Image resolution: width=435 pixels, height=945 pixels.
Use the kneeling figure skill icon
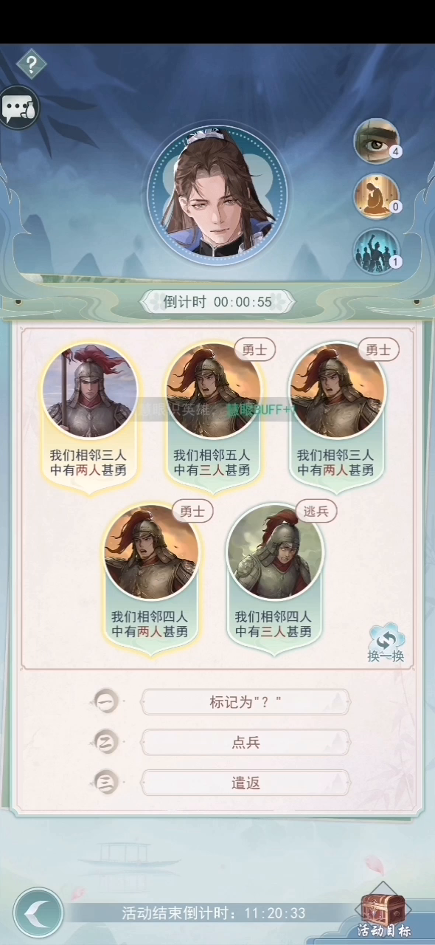tap(377, 196)
